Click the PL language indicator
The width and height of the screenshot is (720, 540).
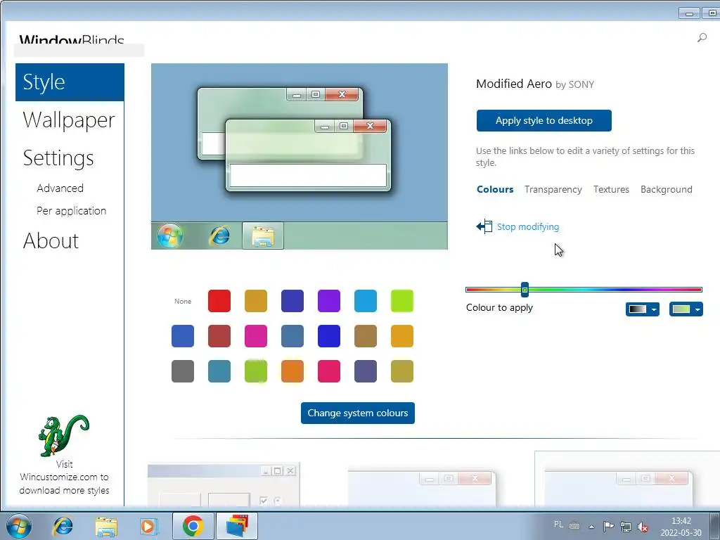[x=558, y=525]
